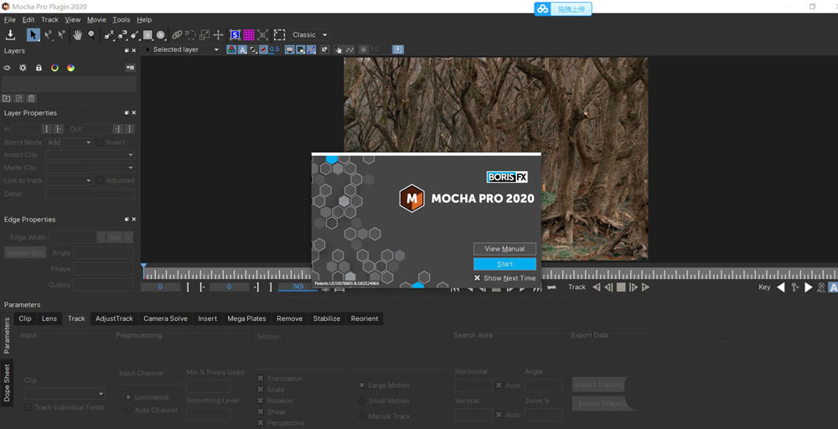Select the arrow Pick tool

34,34
